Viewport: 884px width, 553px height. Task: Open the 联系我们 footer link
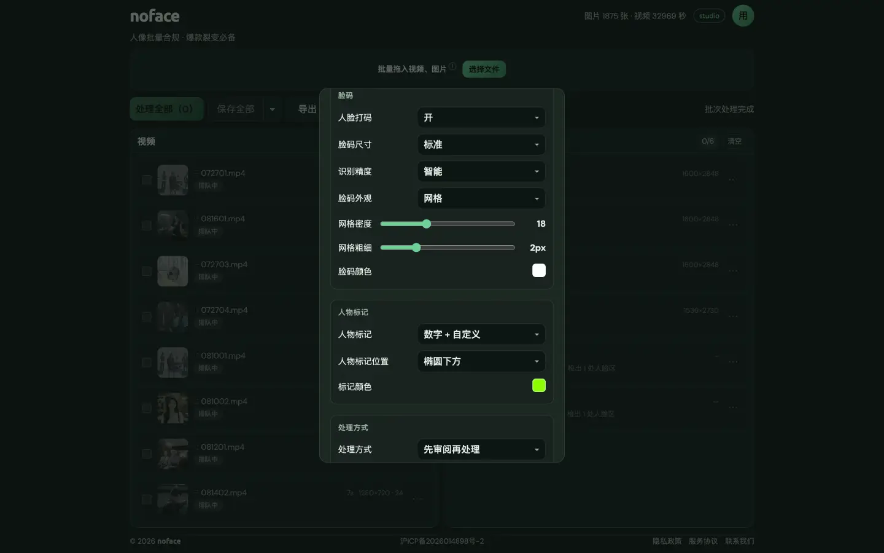739,541
